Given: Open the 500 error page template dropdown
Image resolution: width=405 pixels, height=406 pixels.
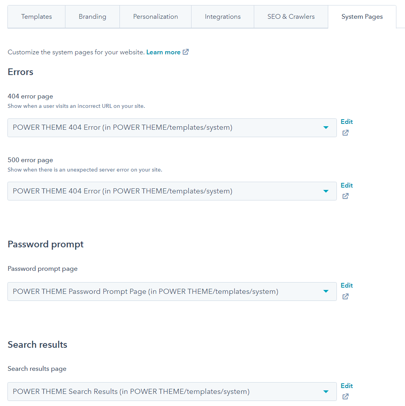Looking at the screenshot, I should pos(172,191).
